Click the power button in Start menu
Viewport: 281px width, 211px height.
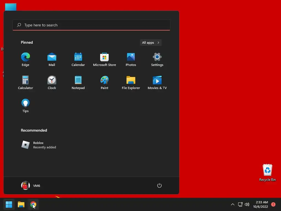[x=159, y=185]
